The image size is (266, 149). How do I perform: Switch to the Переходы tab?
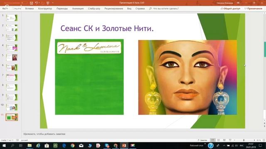coord(62,8)
